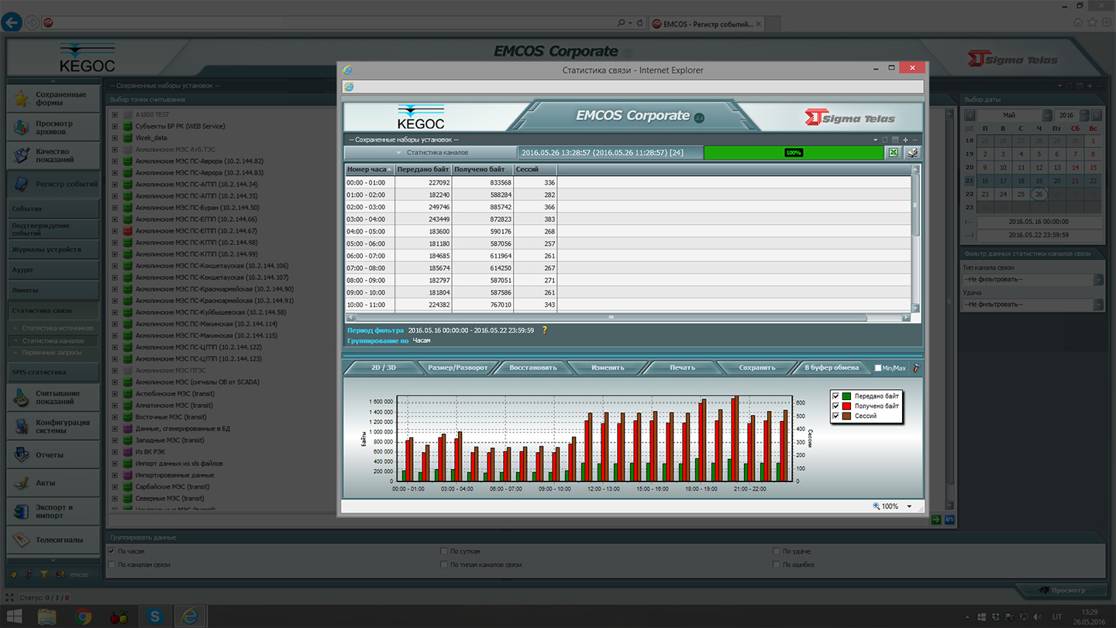
Task: Open Отчеты section in the sidebar
Action: 53,455
